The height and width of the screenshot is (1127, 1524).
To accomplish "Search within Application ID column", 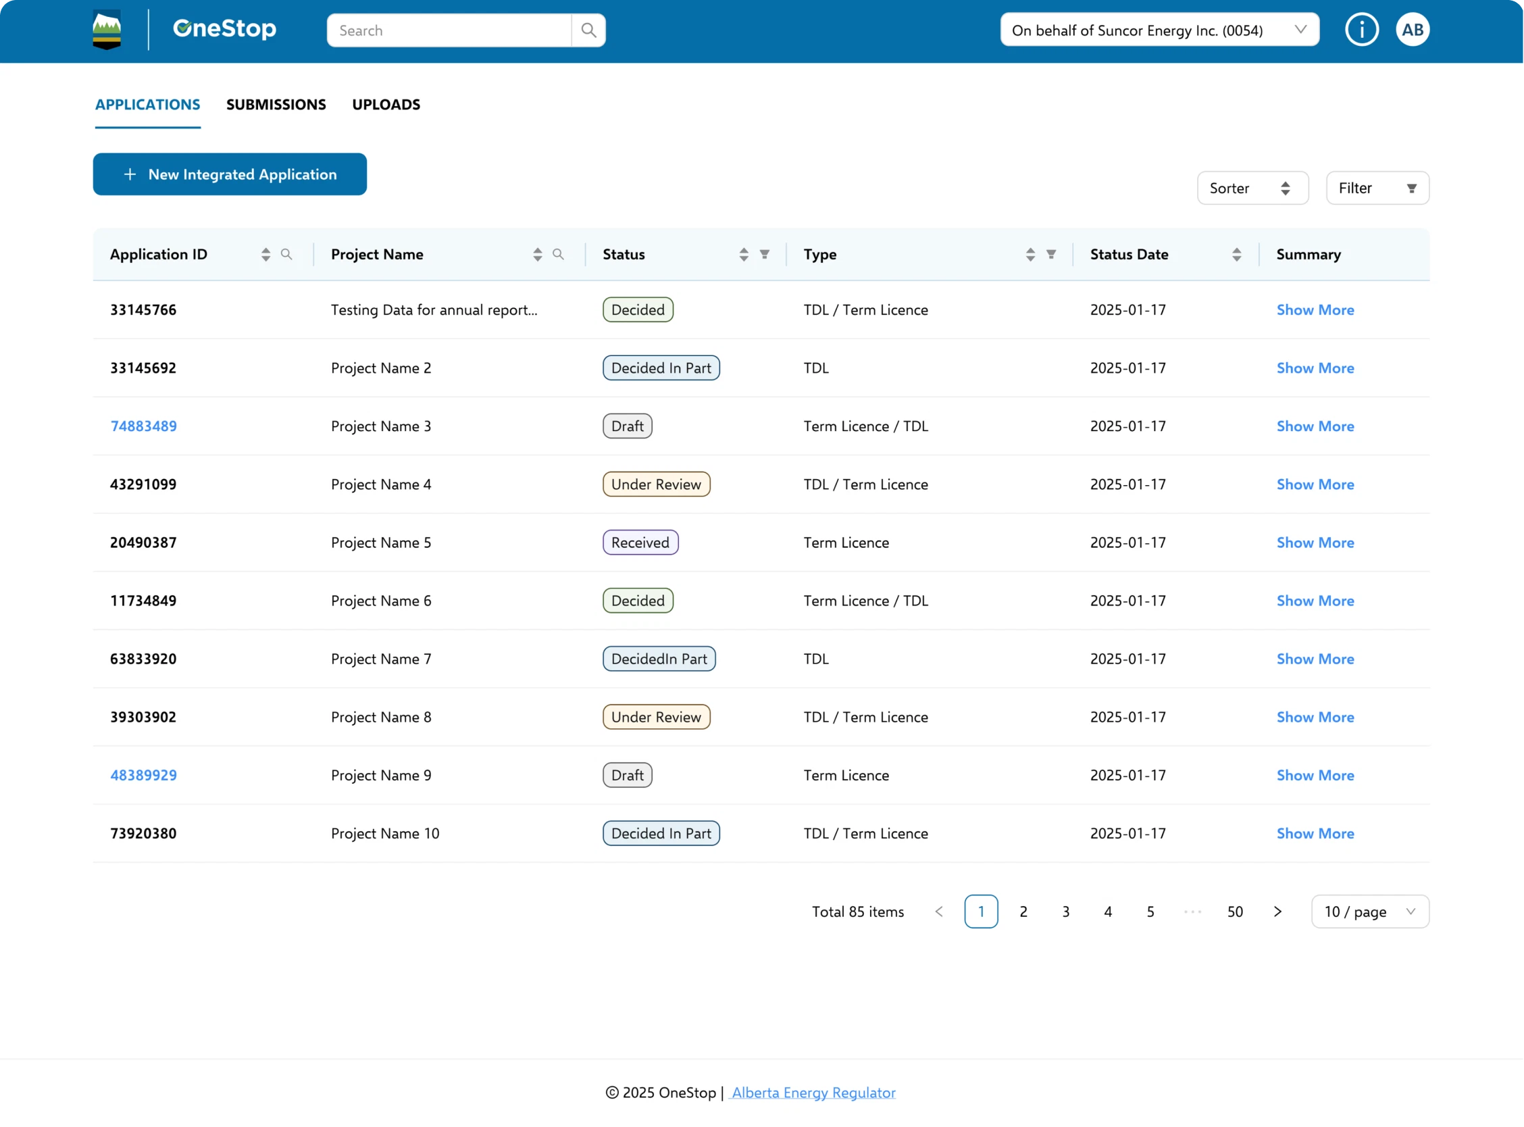I will (286, 255).
